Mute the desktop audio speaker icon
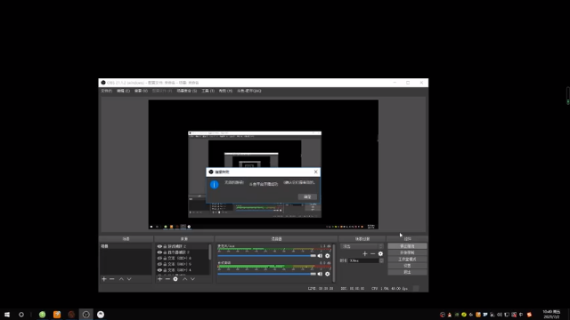 [x=320, y=274]
